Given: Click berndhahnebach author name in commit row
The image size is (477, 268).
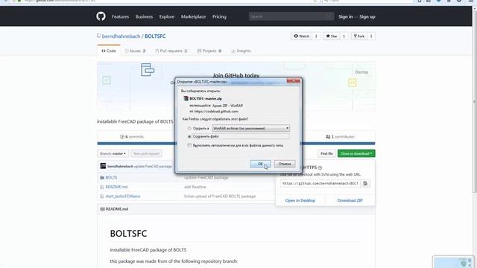Looking at the screenshot, I should 120,166.
